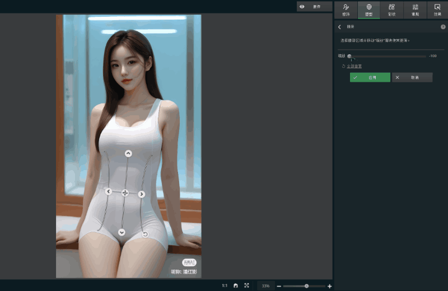The width and height of the screenshot is (448, 291).
Task: Open help with the question mark icon
Action: pos(443,27)
